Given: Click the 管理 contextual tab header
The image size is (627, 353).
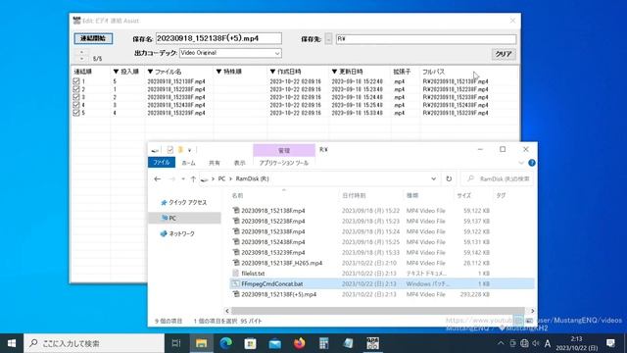Looking at the screenshot, I should point(284,150).
